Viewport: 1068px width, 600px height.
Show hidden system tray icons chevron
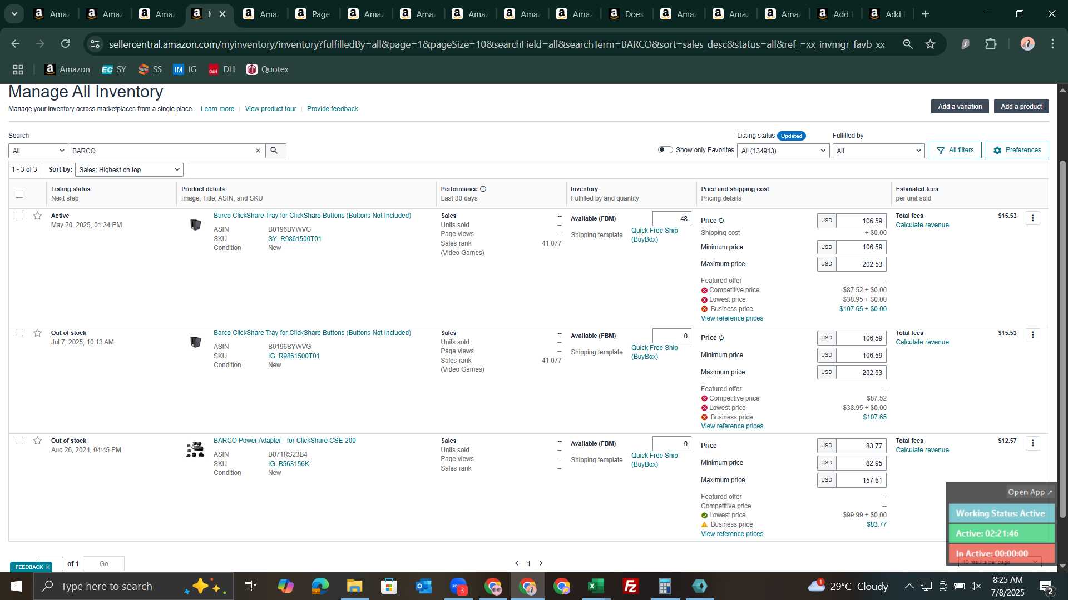[x=908, y=586]
